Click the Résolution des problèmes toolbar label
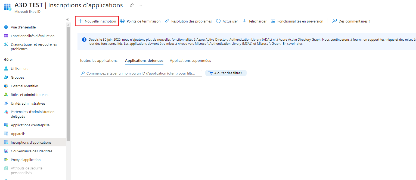 191,21
